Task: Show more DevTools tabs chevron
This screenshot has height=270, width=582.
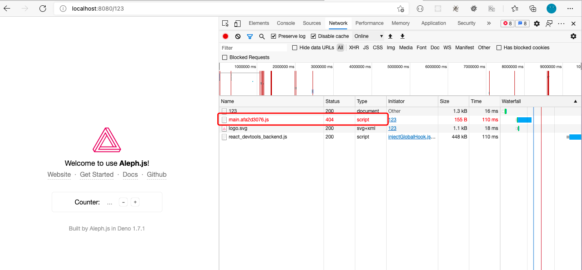Action: pyautogui.click(x=489, y=23)
